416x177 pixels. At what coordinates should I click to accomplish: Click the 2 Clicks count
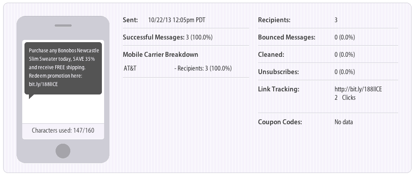(x=345, y=98)
